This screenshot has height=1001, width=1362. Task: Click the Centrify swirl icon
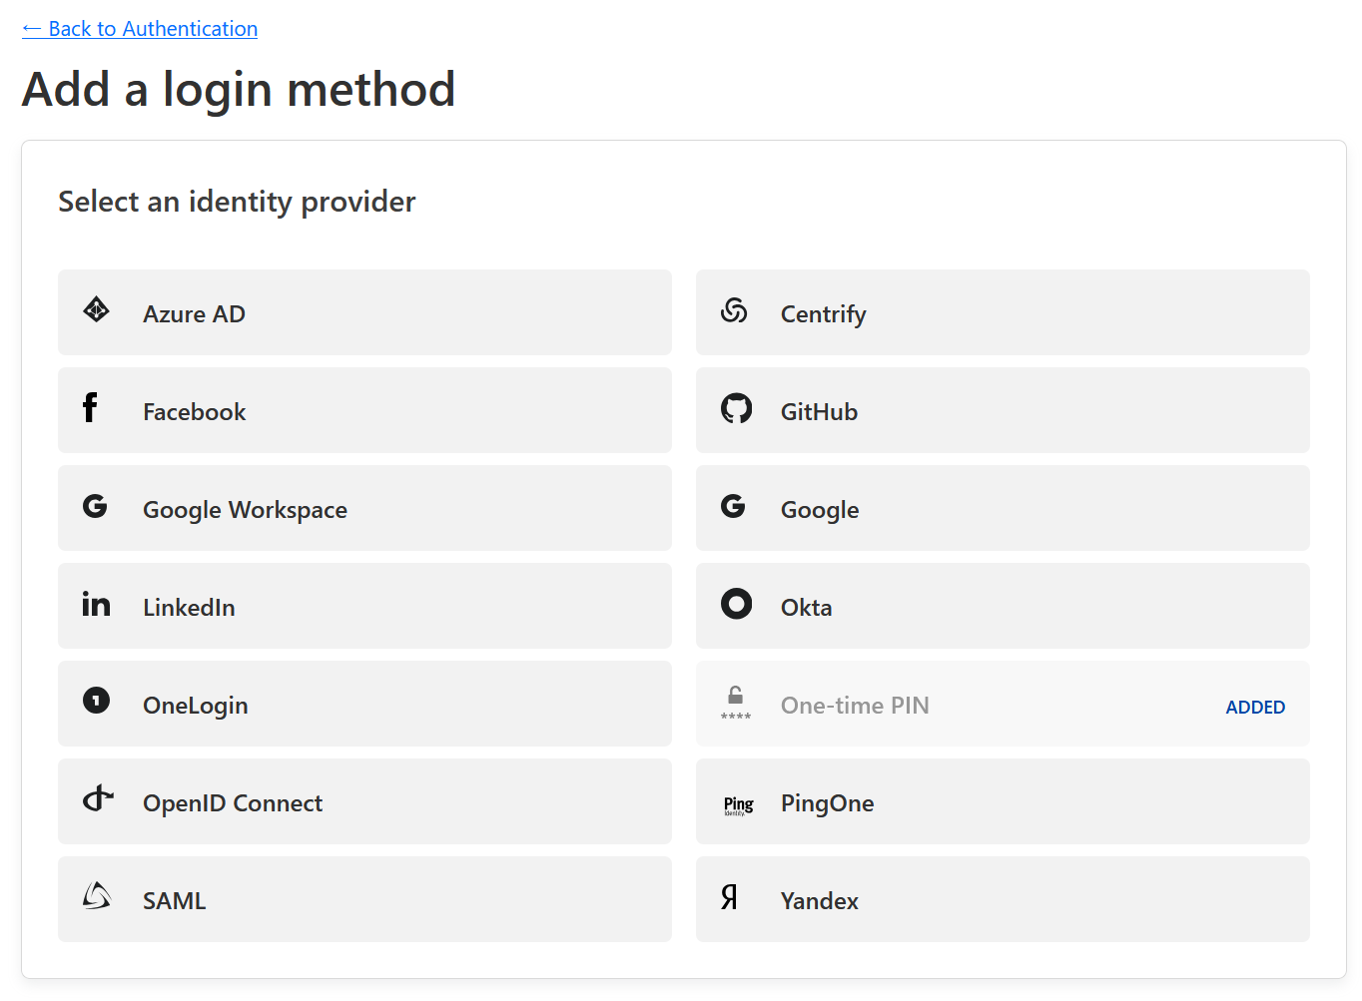[734, 311]
